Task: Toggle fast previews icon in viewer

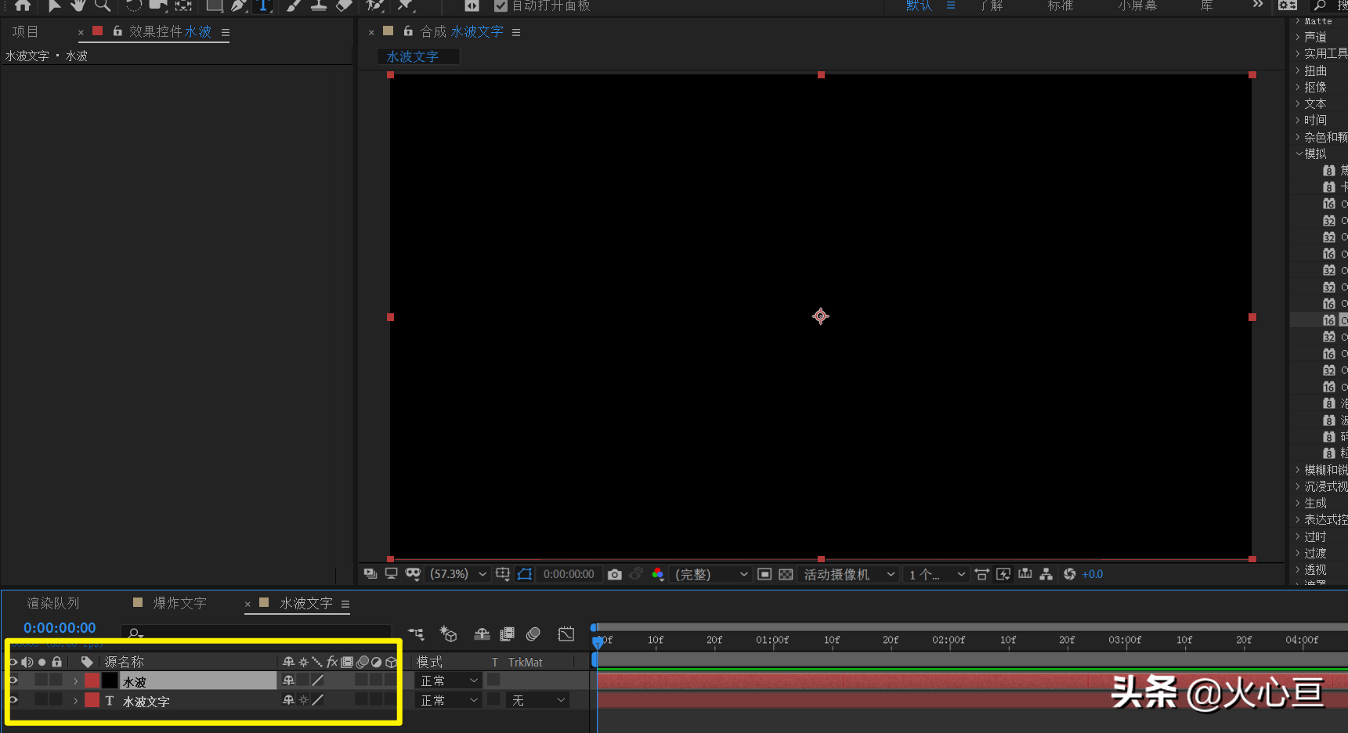Action: (1003, 575)
